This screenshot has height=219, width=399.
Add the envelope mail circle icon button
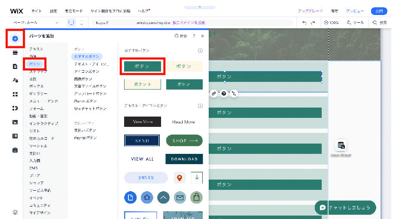(180, 198)
